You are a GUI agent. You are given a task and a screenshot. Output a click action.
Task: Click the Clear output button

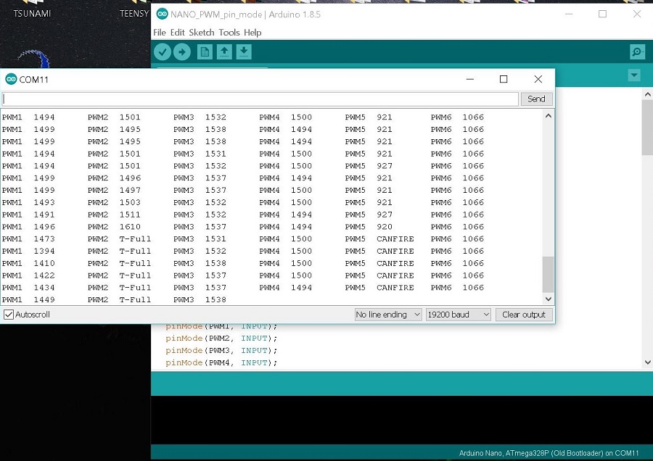tap(524, 315)
